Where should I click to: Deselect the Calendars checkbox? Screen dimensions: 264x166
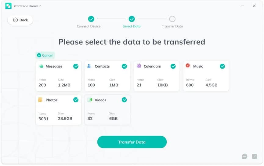(173, 66)
